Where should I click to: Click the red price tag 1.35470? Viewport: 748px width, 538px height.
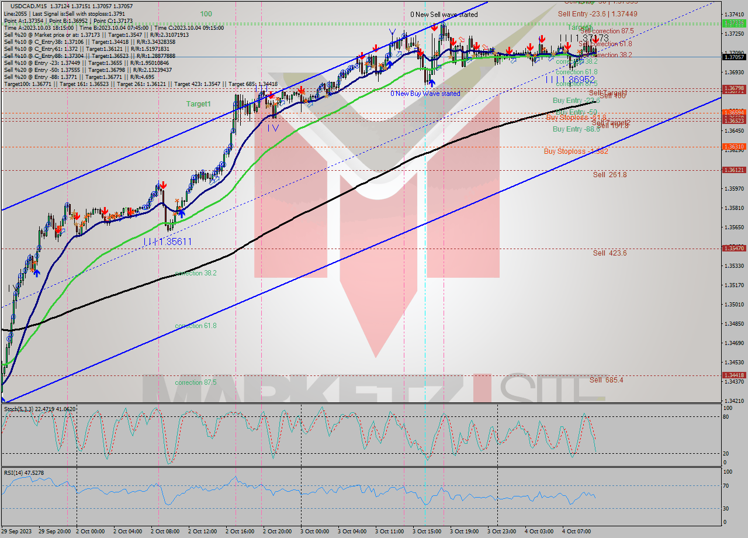point(734,249)
